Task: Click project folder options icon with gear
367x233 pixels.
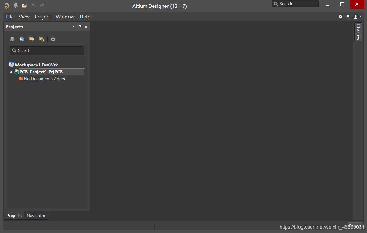Action: tap(42, 39)
